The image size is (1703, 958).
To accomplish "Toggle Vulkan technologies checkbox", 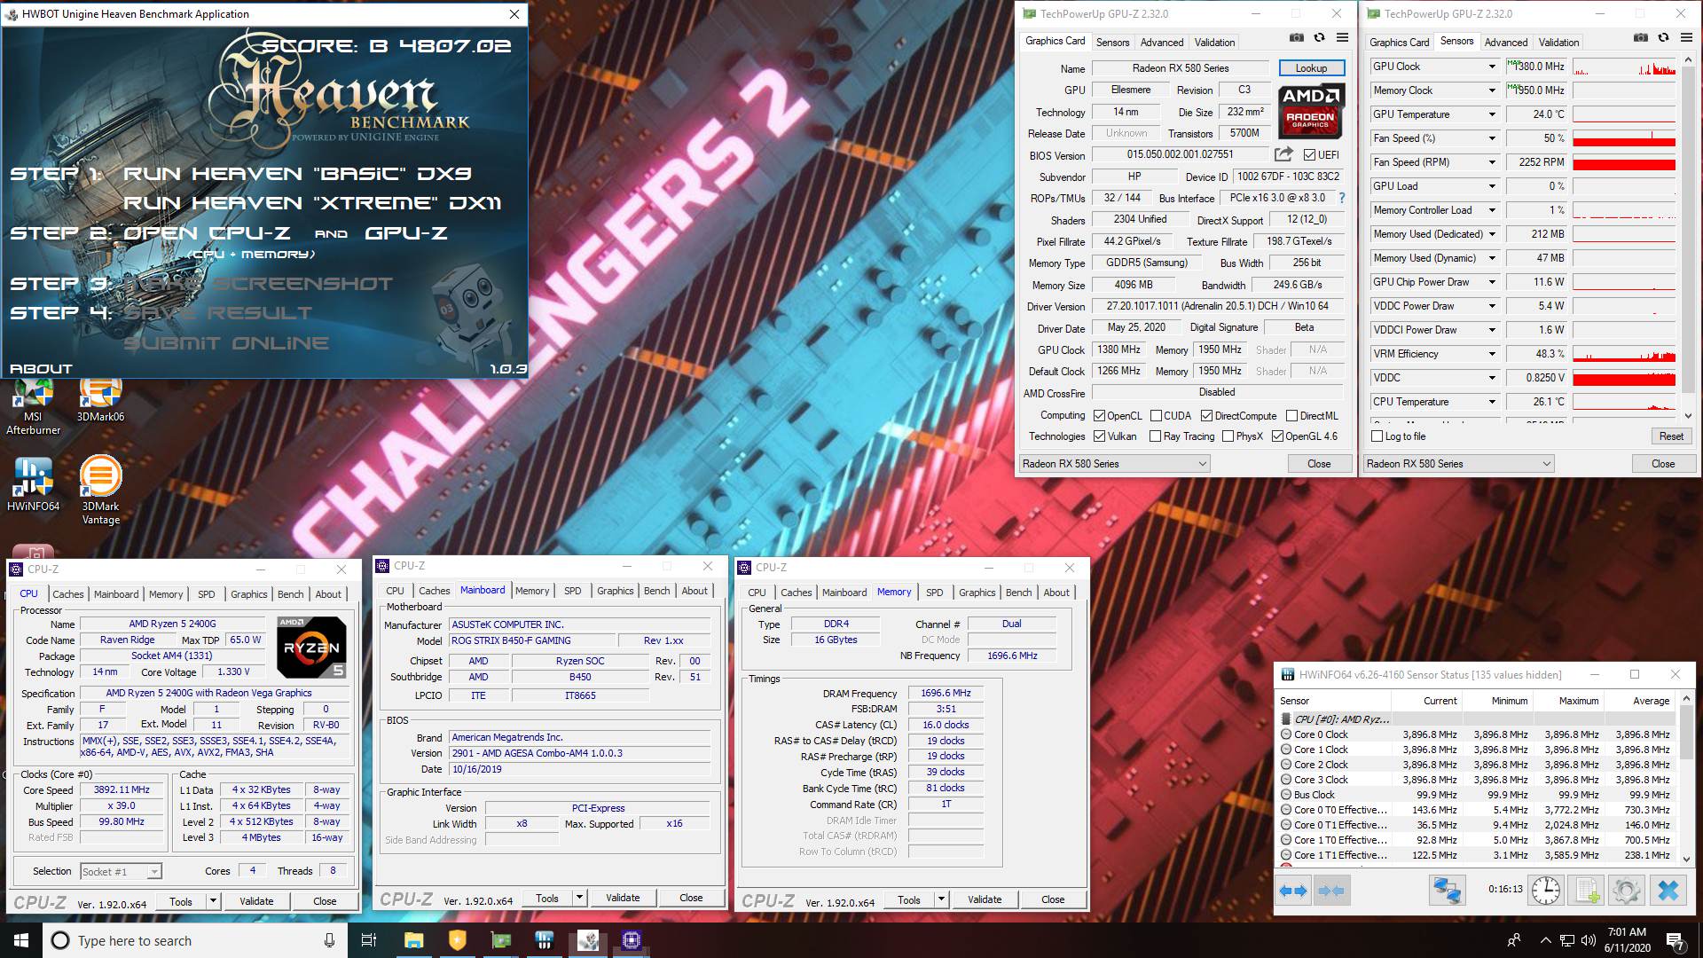I will pyautogui.click(x=1099, y=436).
